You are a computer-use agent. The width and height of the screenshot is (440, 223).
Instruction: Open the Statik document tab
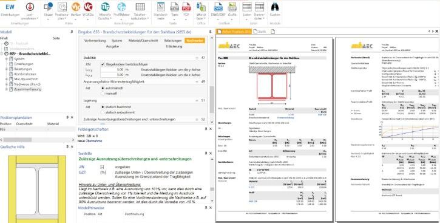coord(260,32)
